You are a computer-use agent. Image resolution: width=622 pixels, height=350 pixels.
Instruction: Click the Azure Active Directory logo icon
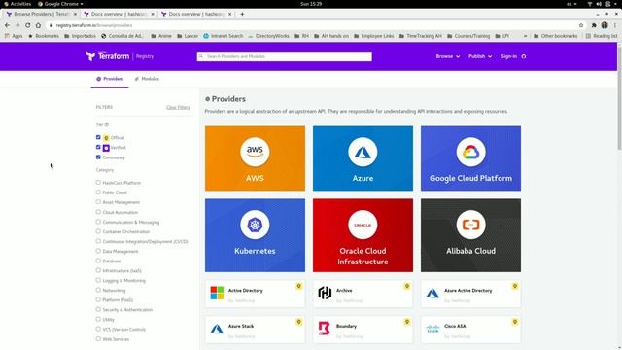point(432,294)
